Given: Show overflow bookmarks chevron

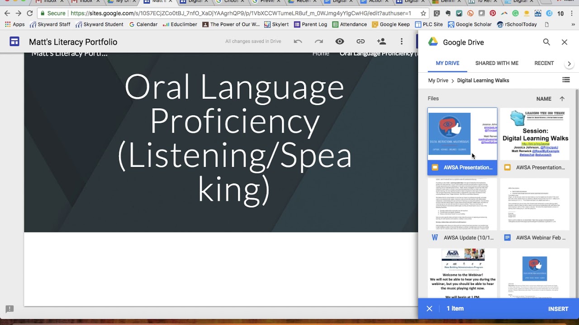Looking at the screenshot, I should [573, 24].
